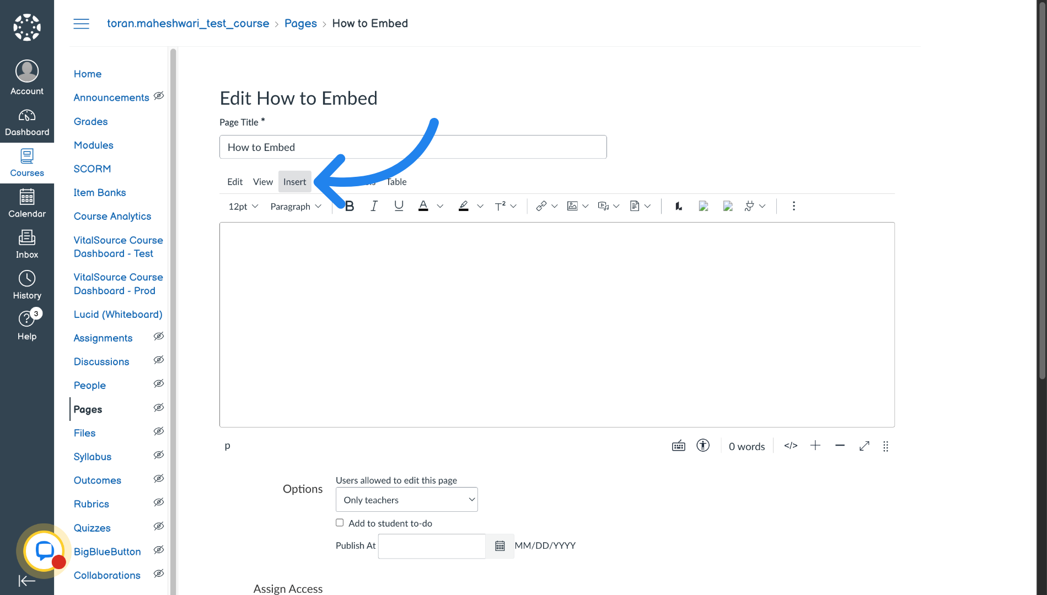The image size is (1047, 595).
Task: Open Lucid (Whiteboard) link
Action: pyautogui.click(x=118, y=314)
